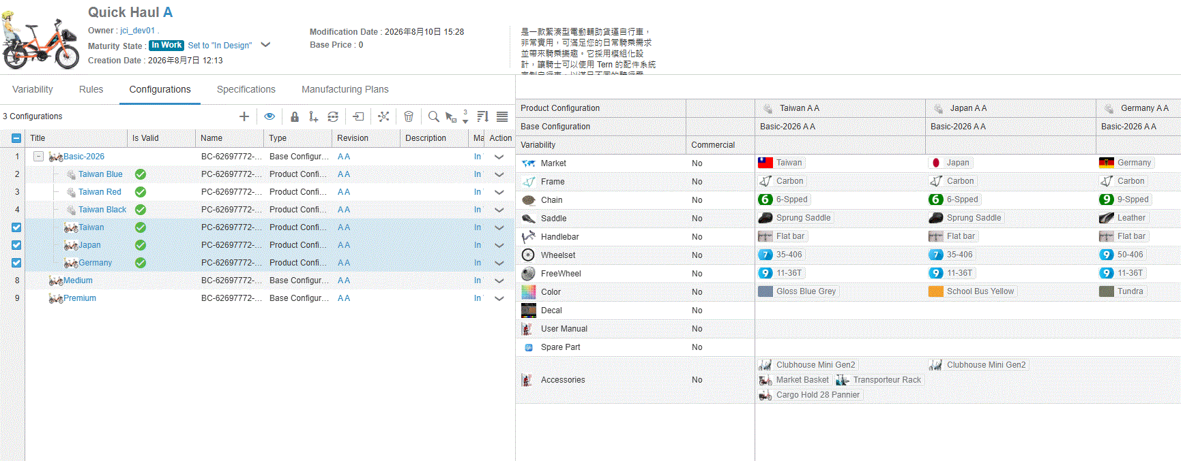Open the maturity state dropdown chevron
Viewport: 1181px width, 461px height.
(x=266, y=45)
